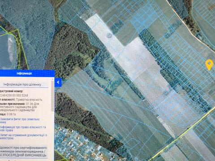The width and height of the screenshot is (215, 161).
Task: Expand Відомості про сертифікованого інженера section
Action: tap(24, 152)
